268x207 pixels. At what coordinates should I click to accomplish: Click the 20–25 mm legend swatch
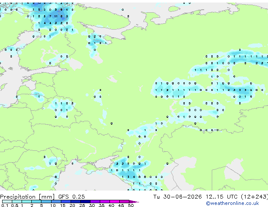(x=75, y=202)
